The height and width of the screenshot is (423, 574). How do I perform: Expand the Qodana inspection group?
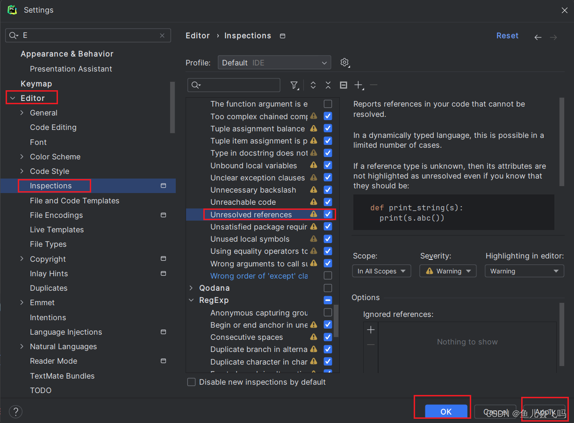pyautogui.click(x=191, y=288)
